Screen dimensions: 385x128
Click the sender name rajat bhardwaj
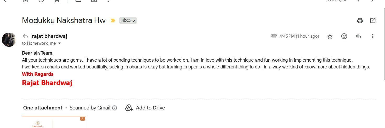[x=49, y=36]
